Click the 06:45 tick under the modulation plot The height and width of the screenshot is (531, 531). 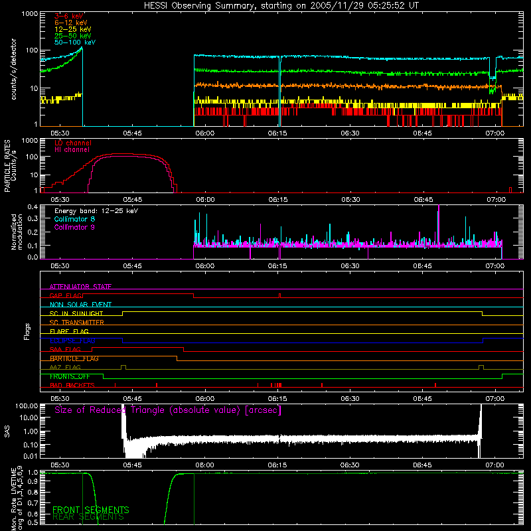(x=423, y=266)
